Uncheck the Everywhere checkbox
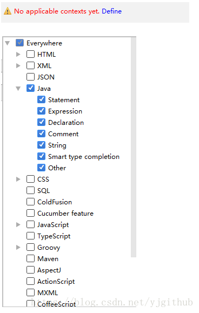 tap(19, 43)
